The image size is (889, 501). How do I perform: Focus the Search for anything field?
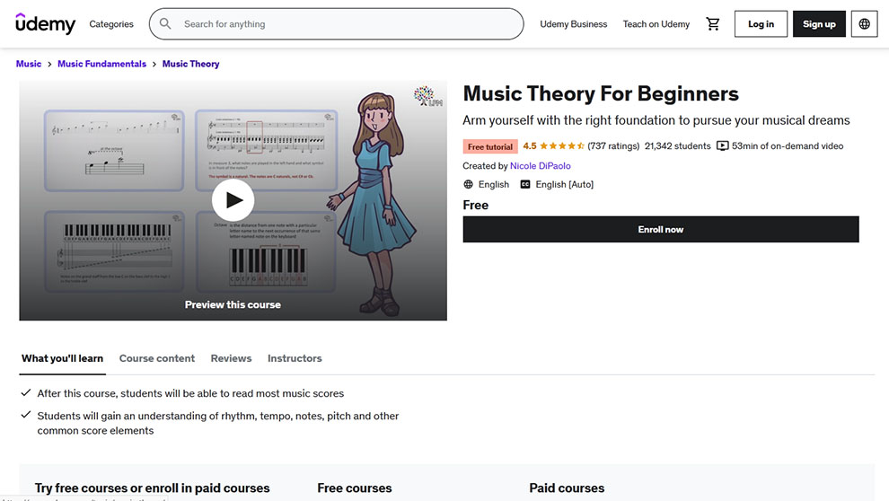click(x=336, y=24)
